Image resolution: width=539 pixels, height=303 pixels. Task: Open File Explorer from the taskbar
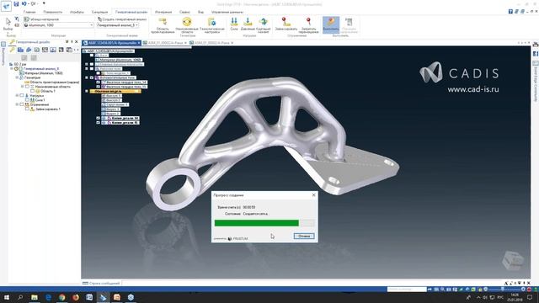coord(34,297)
